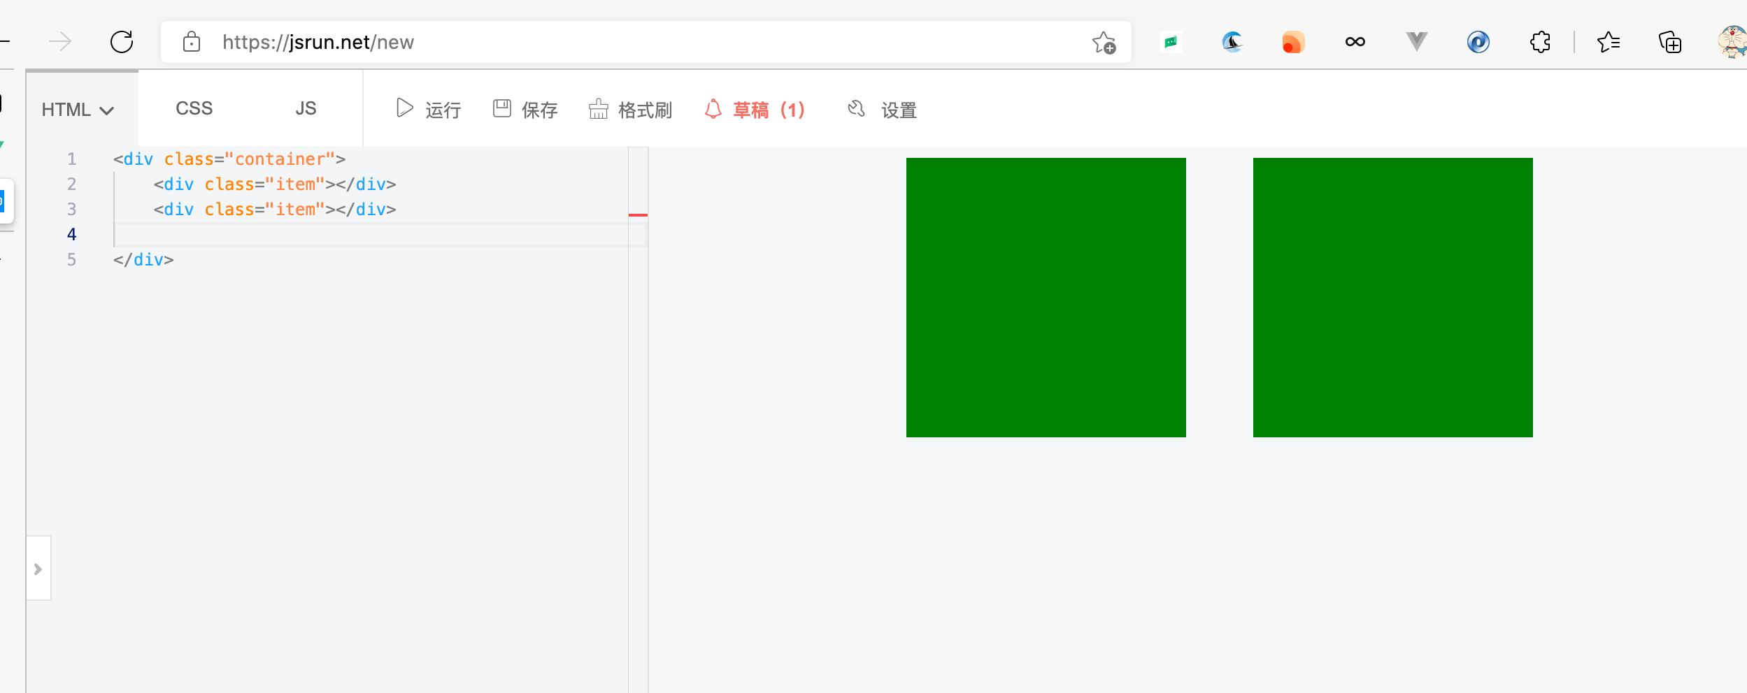The image size is (1747, 693).
Task: Click the 设置 settings label
Action: click(899, 110)
